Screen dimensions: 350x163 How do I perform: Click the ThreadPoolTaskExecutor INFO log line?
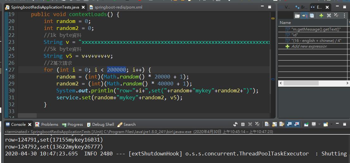[176, 154]
